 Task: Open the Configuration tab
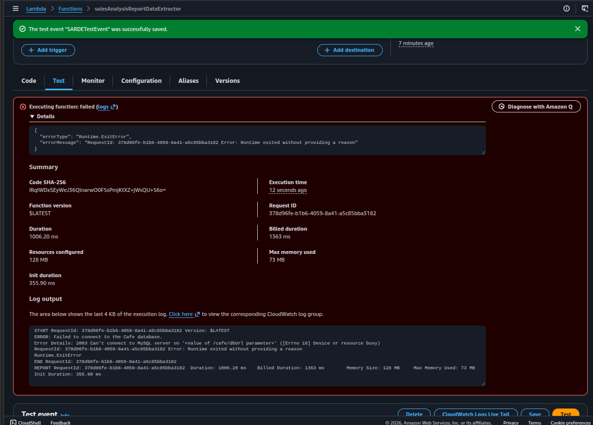click(x=141, y=81)
